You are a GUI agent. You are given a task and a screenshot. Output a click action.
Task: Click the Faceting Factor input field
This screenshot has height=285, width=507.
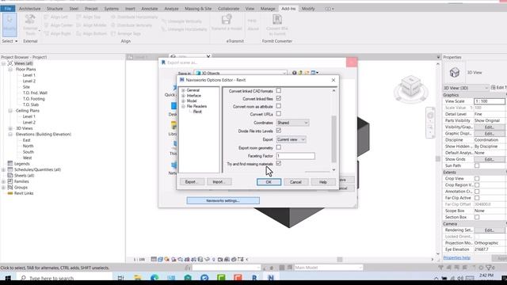click(295, 156)
